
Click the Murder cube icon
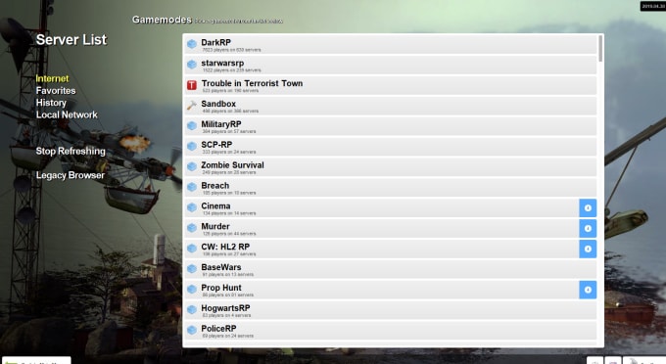tap(192, 228)
